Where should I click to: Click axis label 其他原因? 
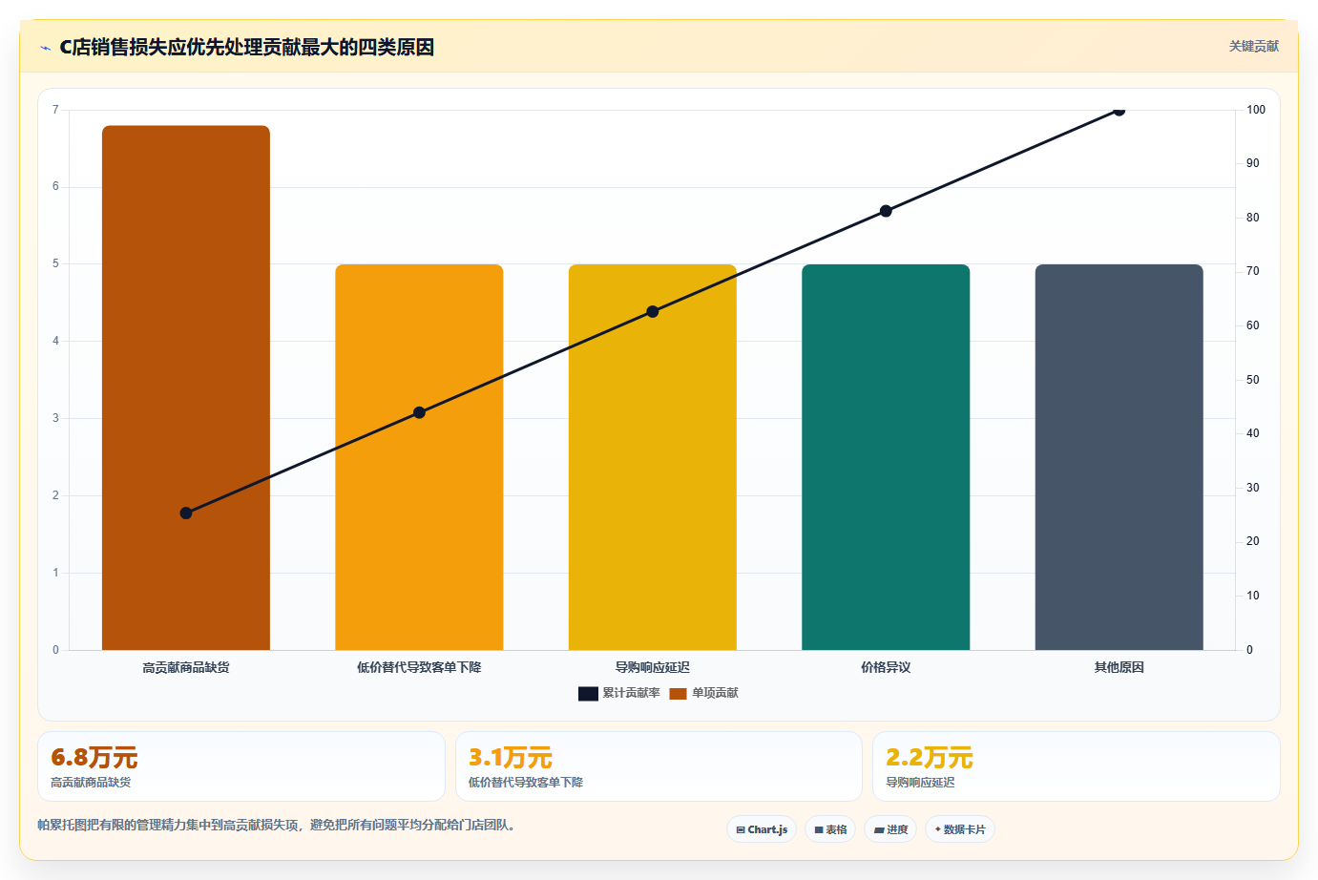coord(1119,667)
